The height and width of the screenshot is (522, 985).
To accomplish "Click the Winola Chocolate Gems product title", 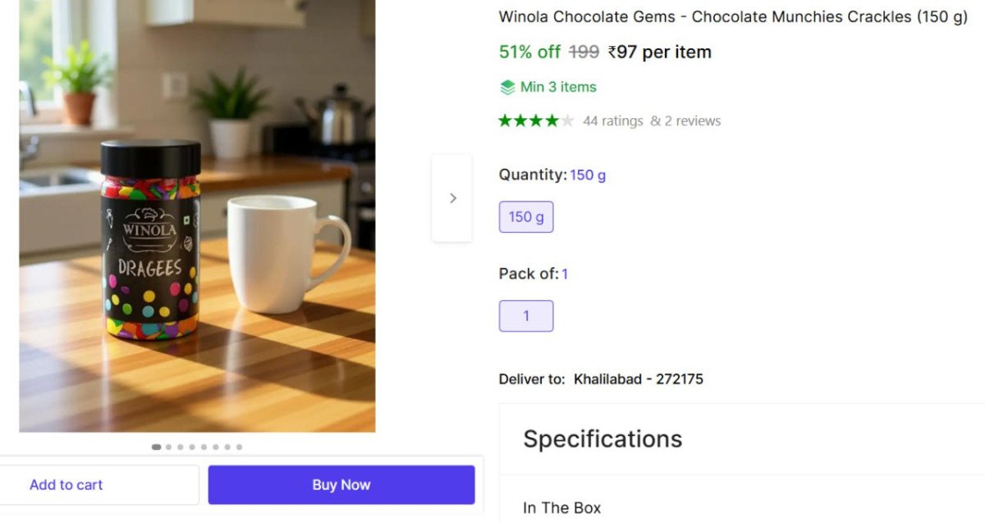I will [733, 17].
